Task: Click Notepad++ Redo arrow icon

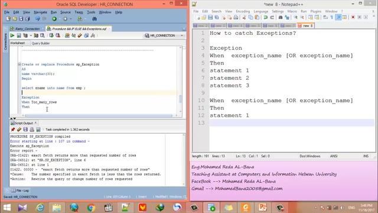Action: point(272,17)
